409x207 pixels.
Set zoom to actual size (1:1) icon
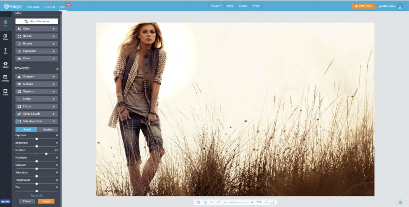coord(266,202)
